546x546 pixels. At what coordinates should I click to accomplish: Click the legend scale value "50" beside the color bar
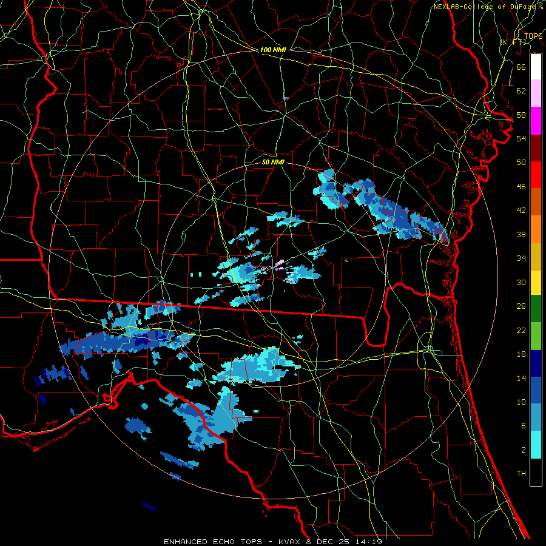pos(521,162)
